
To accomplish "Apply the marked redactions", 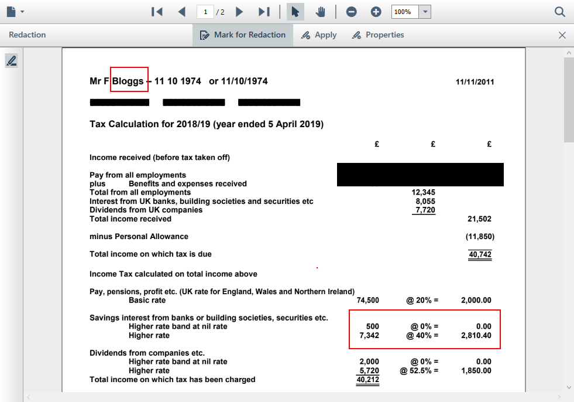I will point(319,35).
